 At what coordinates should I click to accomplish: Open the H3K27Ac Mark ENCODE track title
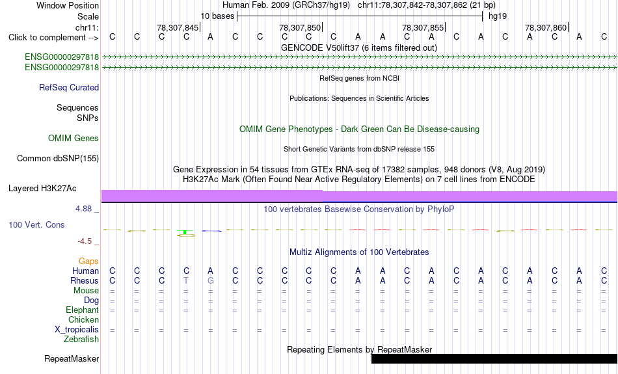[x=359, y=180]
